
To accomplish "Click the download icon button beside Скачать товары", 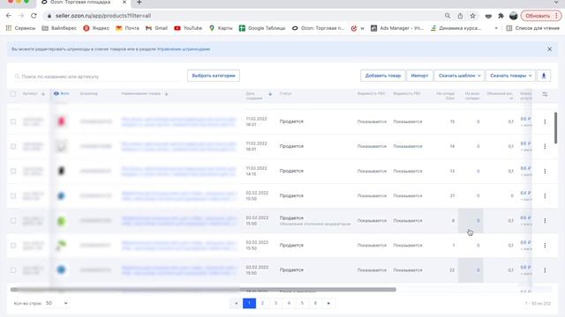I will 544,76.
